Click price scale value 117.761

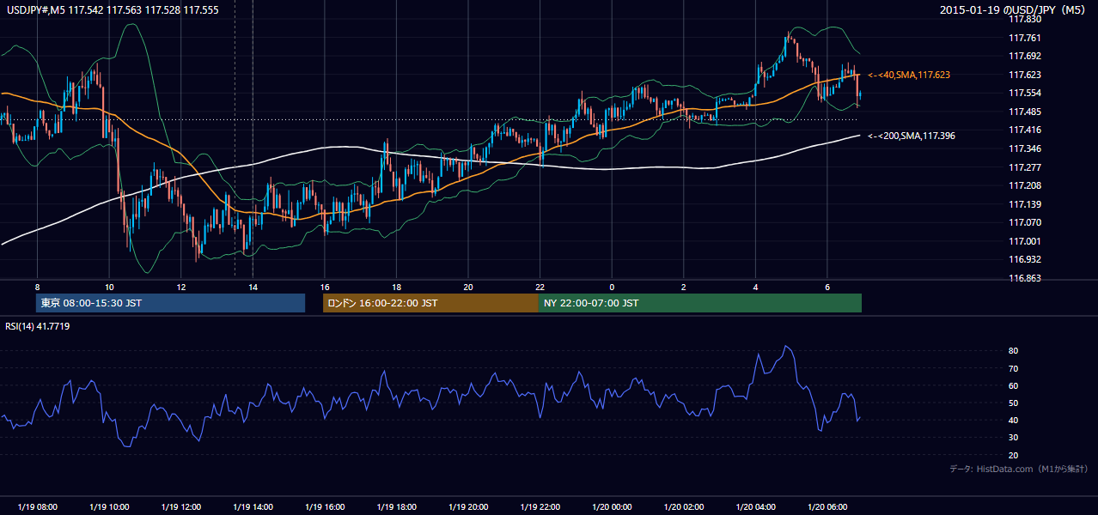pyautogui.click(x=1024, y=38)
